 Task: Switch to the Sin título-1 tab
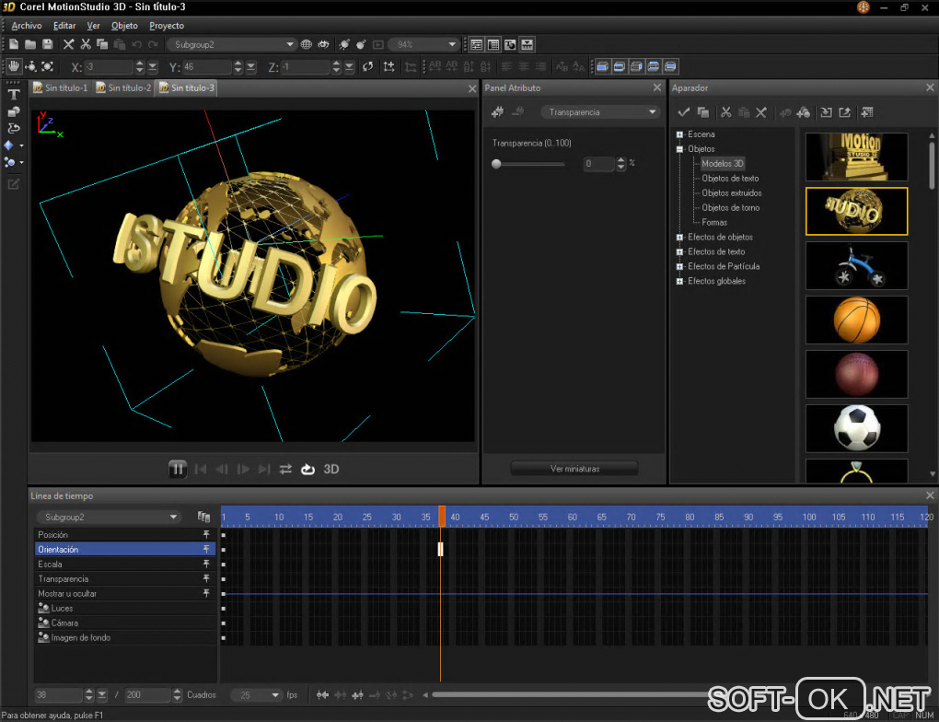point(61,88)
